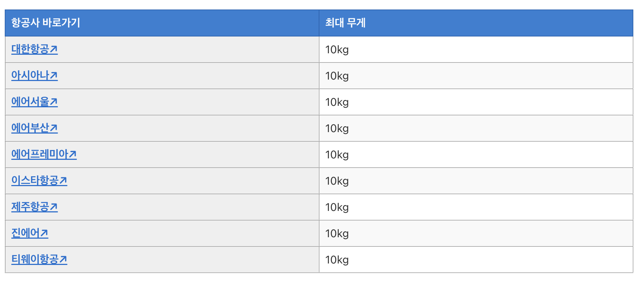The width and height of the screenshot is (641, 281).
Task: Click the external link arrow beside 이스타항공
Action: pyautogui.click(x=64, y=180)
